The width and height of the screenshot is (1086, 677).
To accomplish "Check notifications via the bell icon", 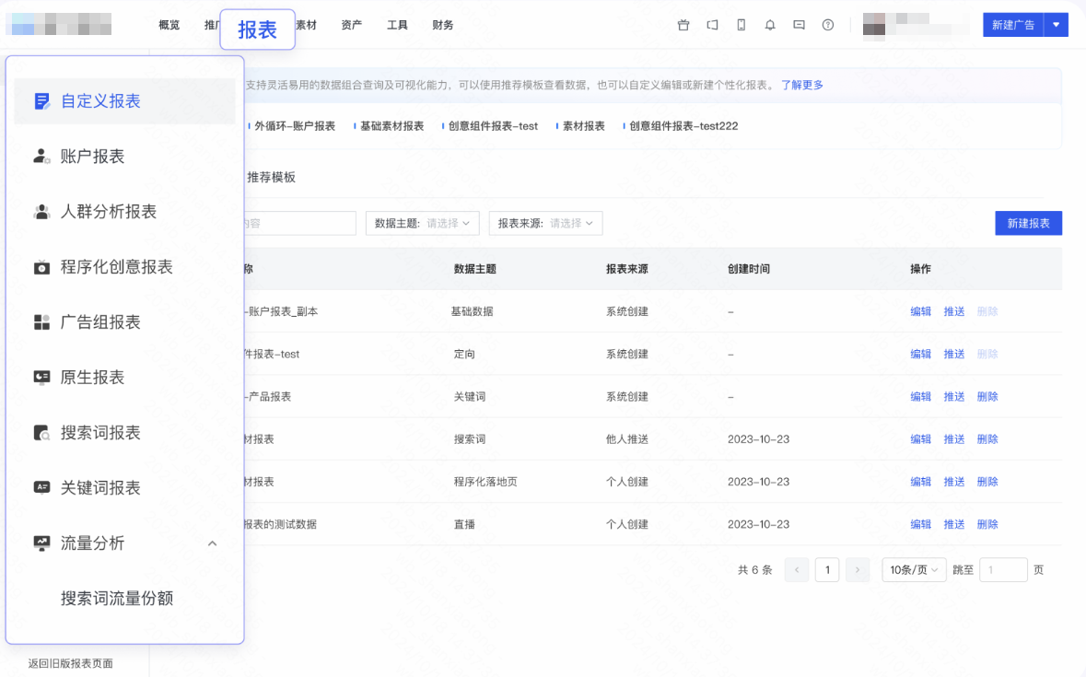I will (x=769, y=25).
